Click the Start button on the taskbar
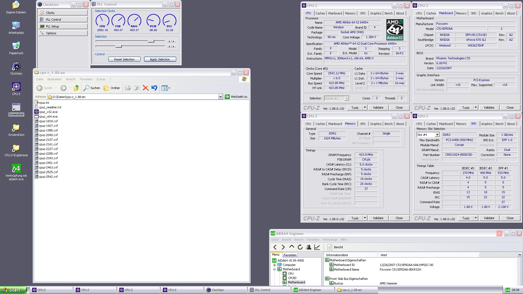Image resolution: width=523 pixels, height=294 pixels. click(13, 290)
